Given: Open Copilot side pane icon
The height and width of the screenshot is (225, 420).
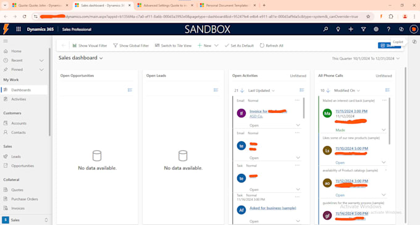Looking at the screenshot, I should coord(414,42).
